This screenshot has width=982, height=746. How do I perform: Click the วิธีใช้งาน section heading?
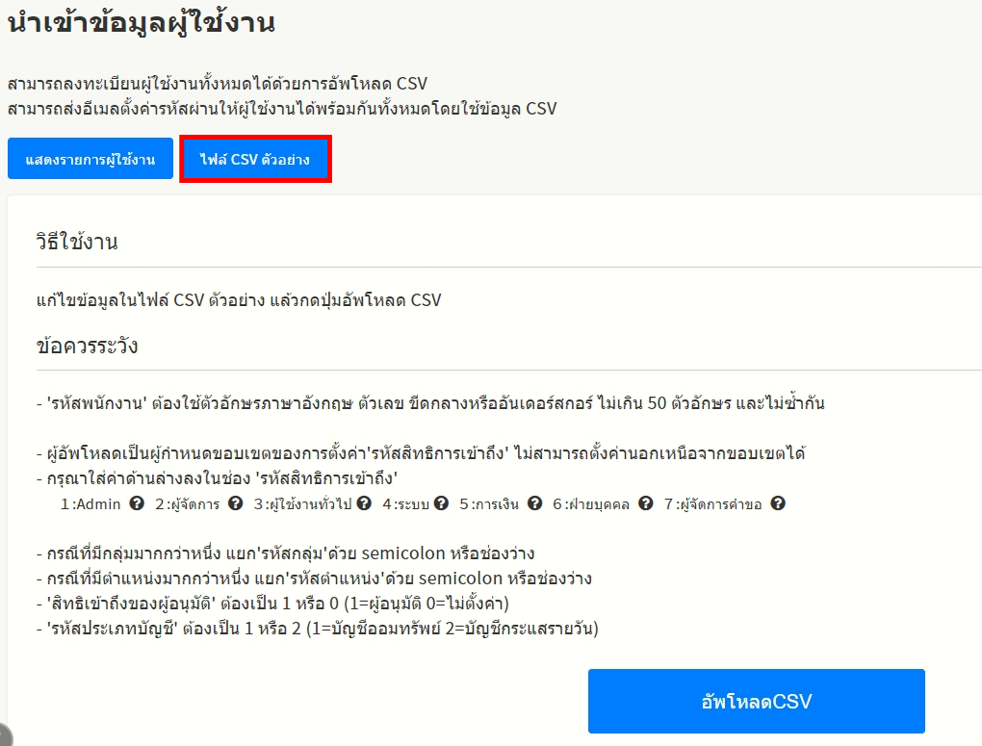pos(77,242)
